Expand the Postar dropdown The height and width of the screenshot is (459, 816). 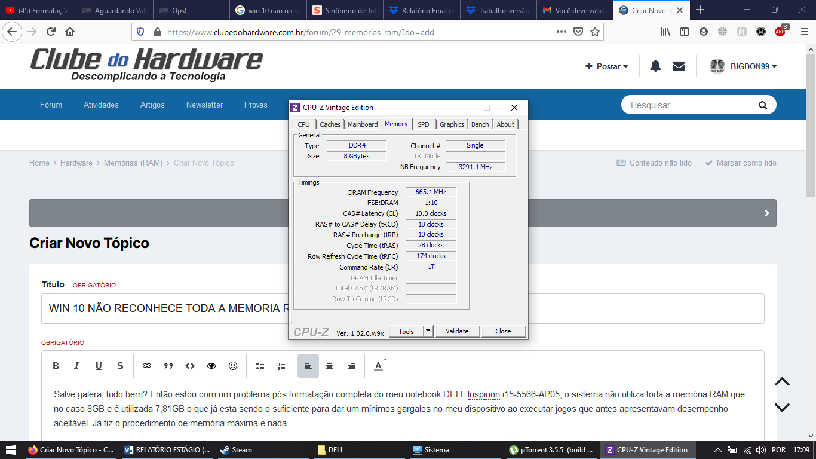tap(607, 66)
